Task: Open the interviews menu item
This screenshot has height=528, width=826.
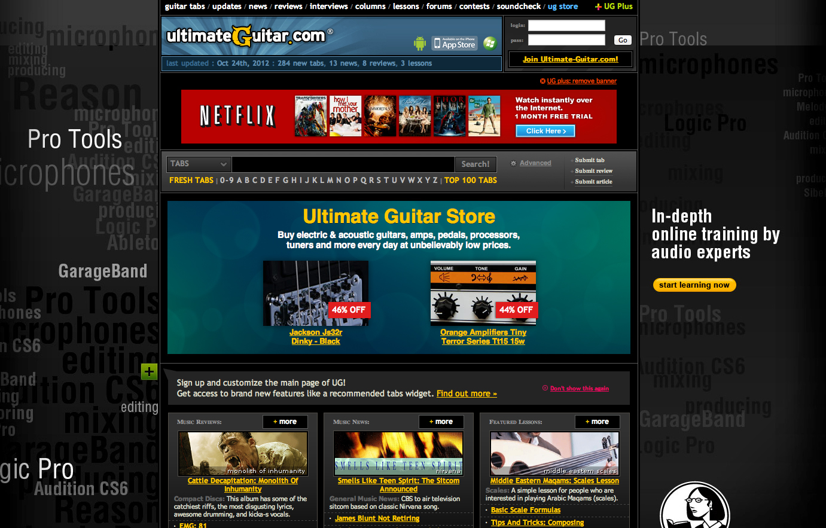Action: pos(328,7)
